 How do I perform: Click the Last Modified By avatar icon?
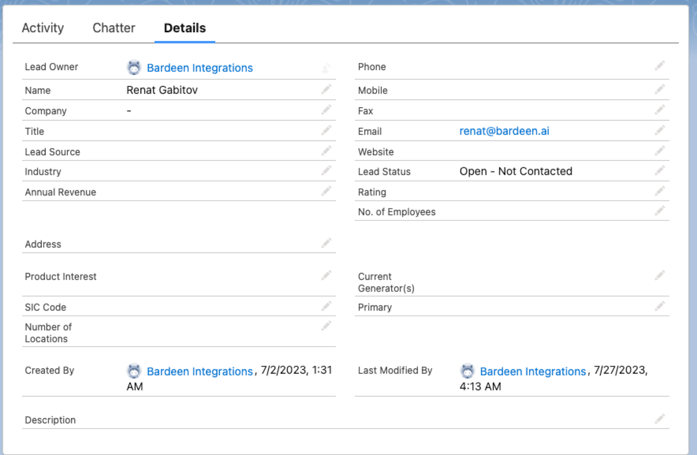pyautogui.click(x=467, y=371)
